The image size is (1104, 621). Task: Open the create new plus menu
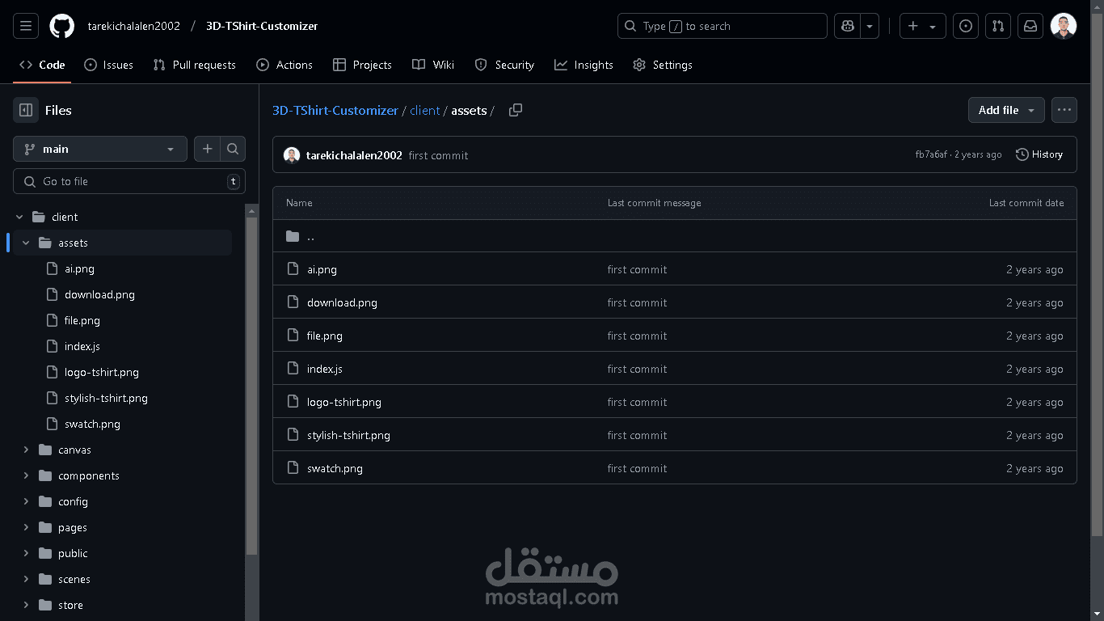point(922,26)
